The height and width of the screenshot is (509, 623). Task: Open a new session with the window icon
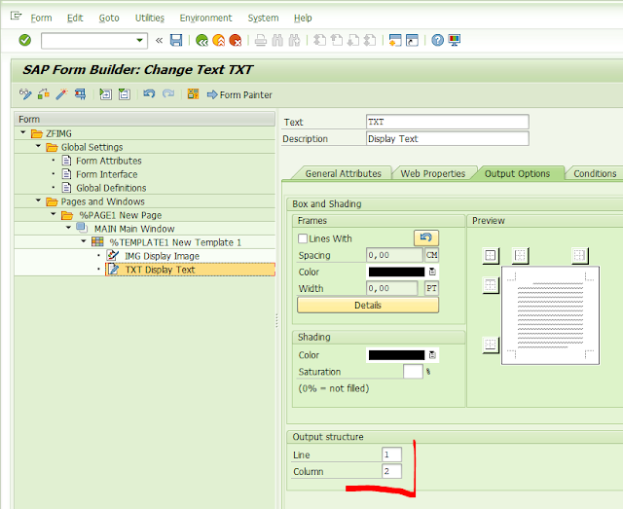click(395, 40)
